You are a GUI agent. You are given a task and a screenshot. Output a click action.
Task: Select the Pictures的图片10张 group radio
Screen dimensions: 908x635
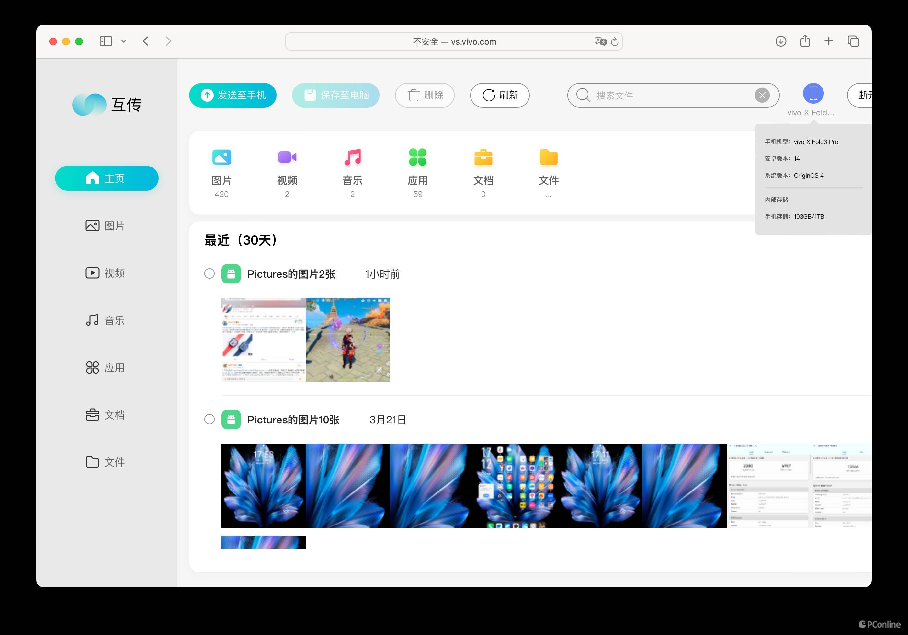(210, 419)
